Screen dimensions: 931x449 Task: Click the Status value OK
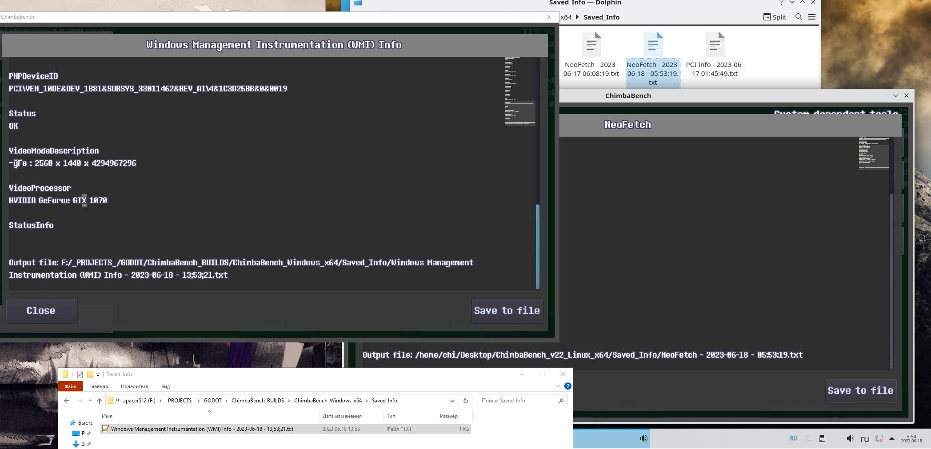14,126
